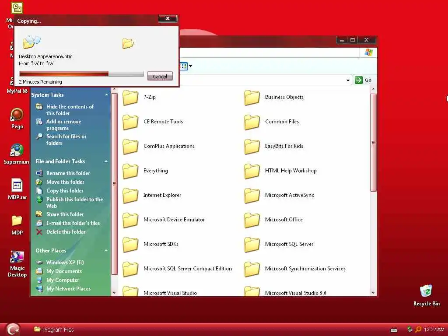Cancel the file copying operation
Viewport: 448px width, 336px height.
coord(160,76)
